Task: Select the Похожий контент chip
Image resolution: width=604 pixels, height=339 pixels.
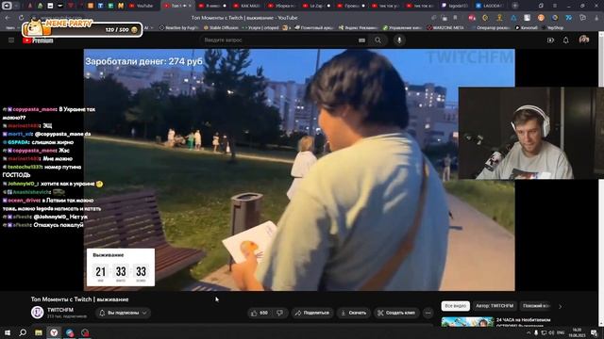Action: pos(536,306)
